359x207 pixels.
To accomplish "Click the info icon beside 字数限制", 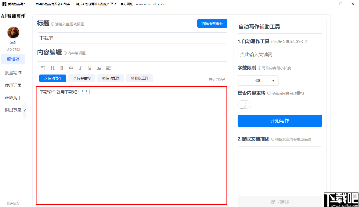I will pos(260,68).
